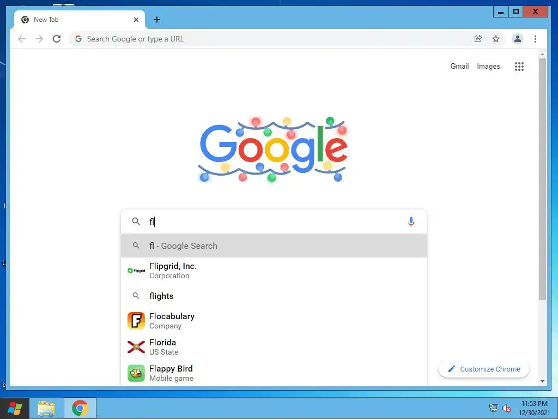
Task: Click the browser forward arrow
Action: click(x=39, y=39)
